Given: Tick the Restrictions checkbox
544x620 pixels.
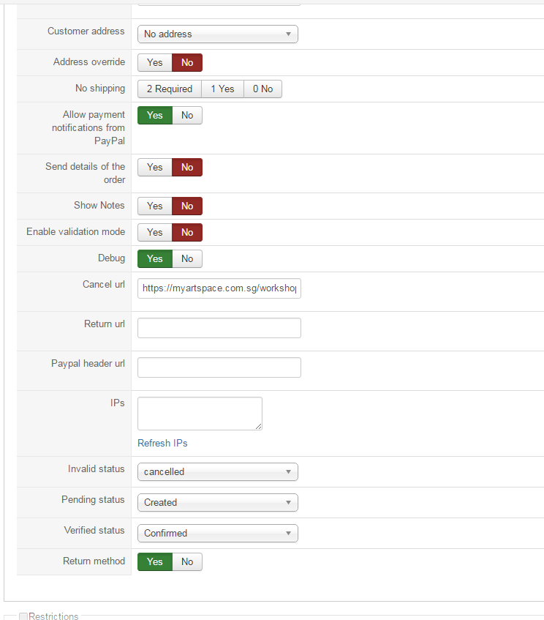Looking at the screenshot, I should point(23,616).
